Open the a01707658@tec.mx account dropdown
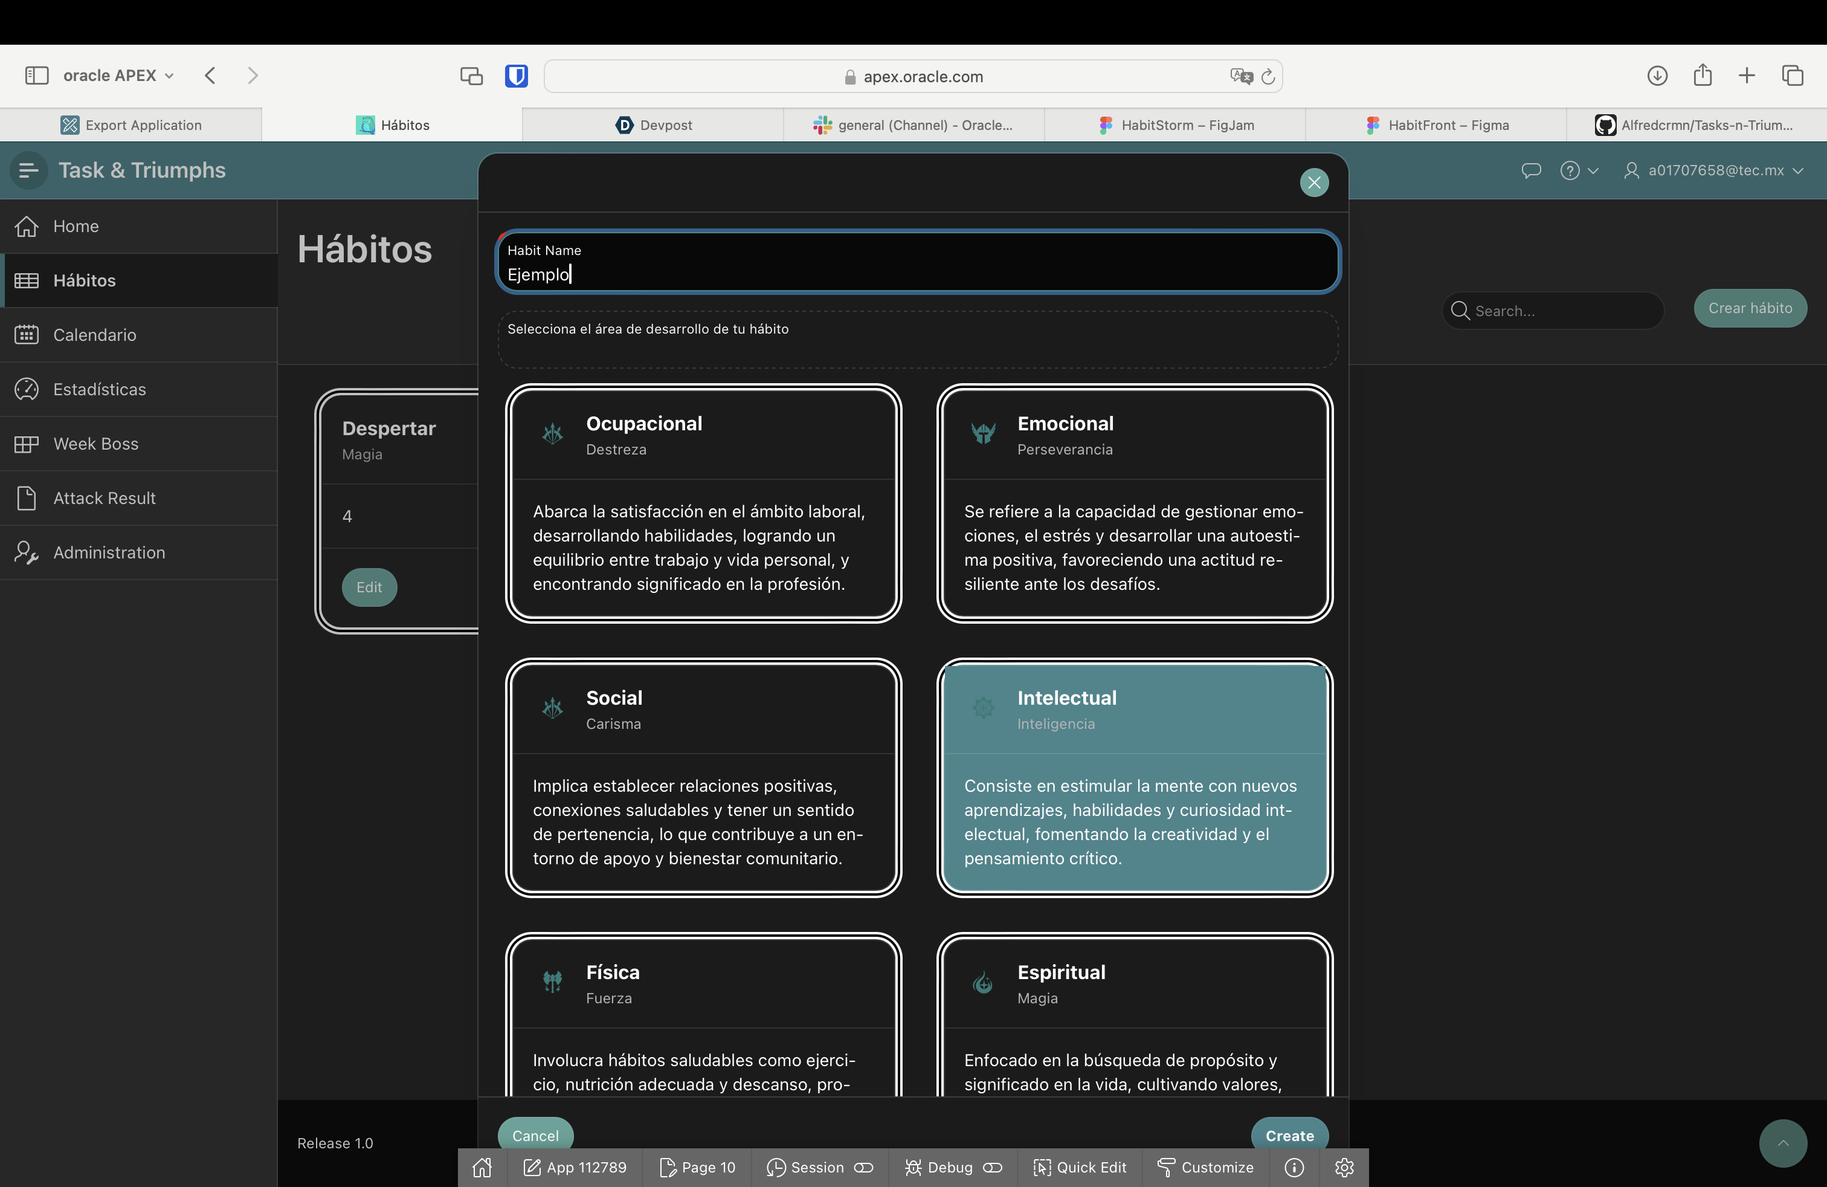1827x1187 pixels. coord(1713,170)
